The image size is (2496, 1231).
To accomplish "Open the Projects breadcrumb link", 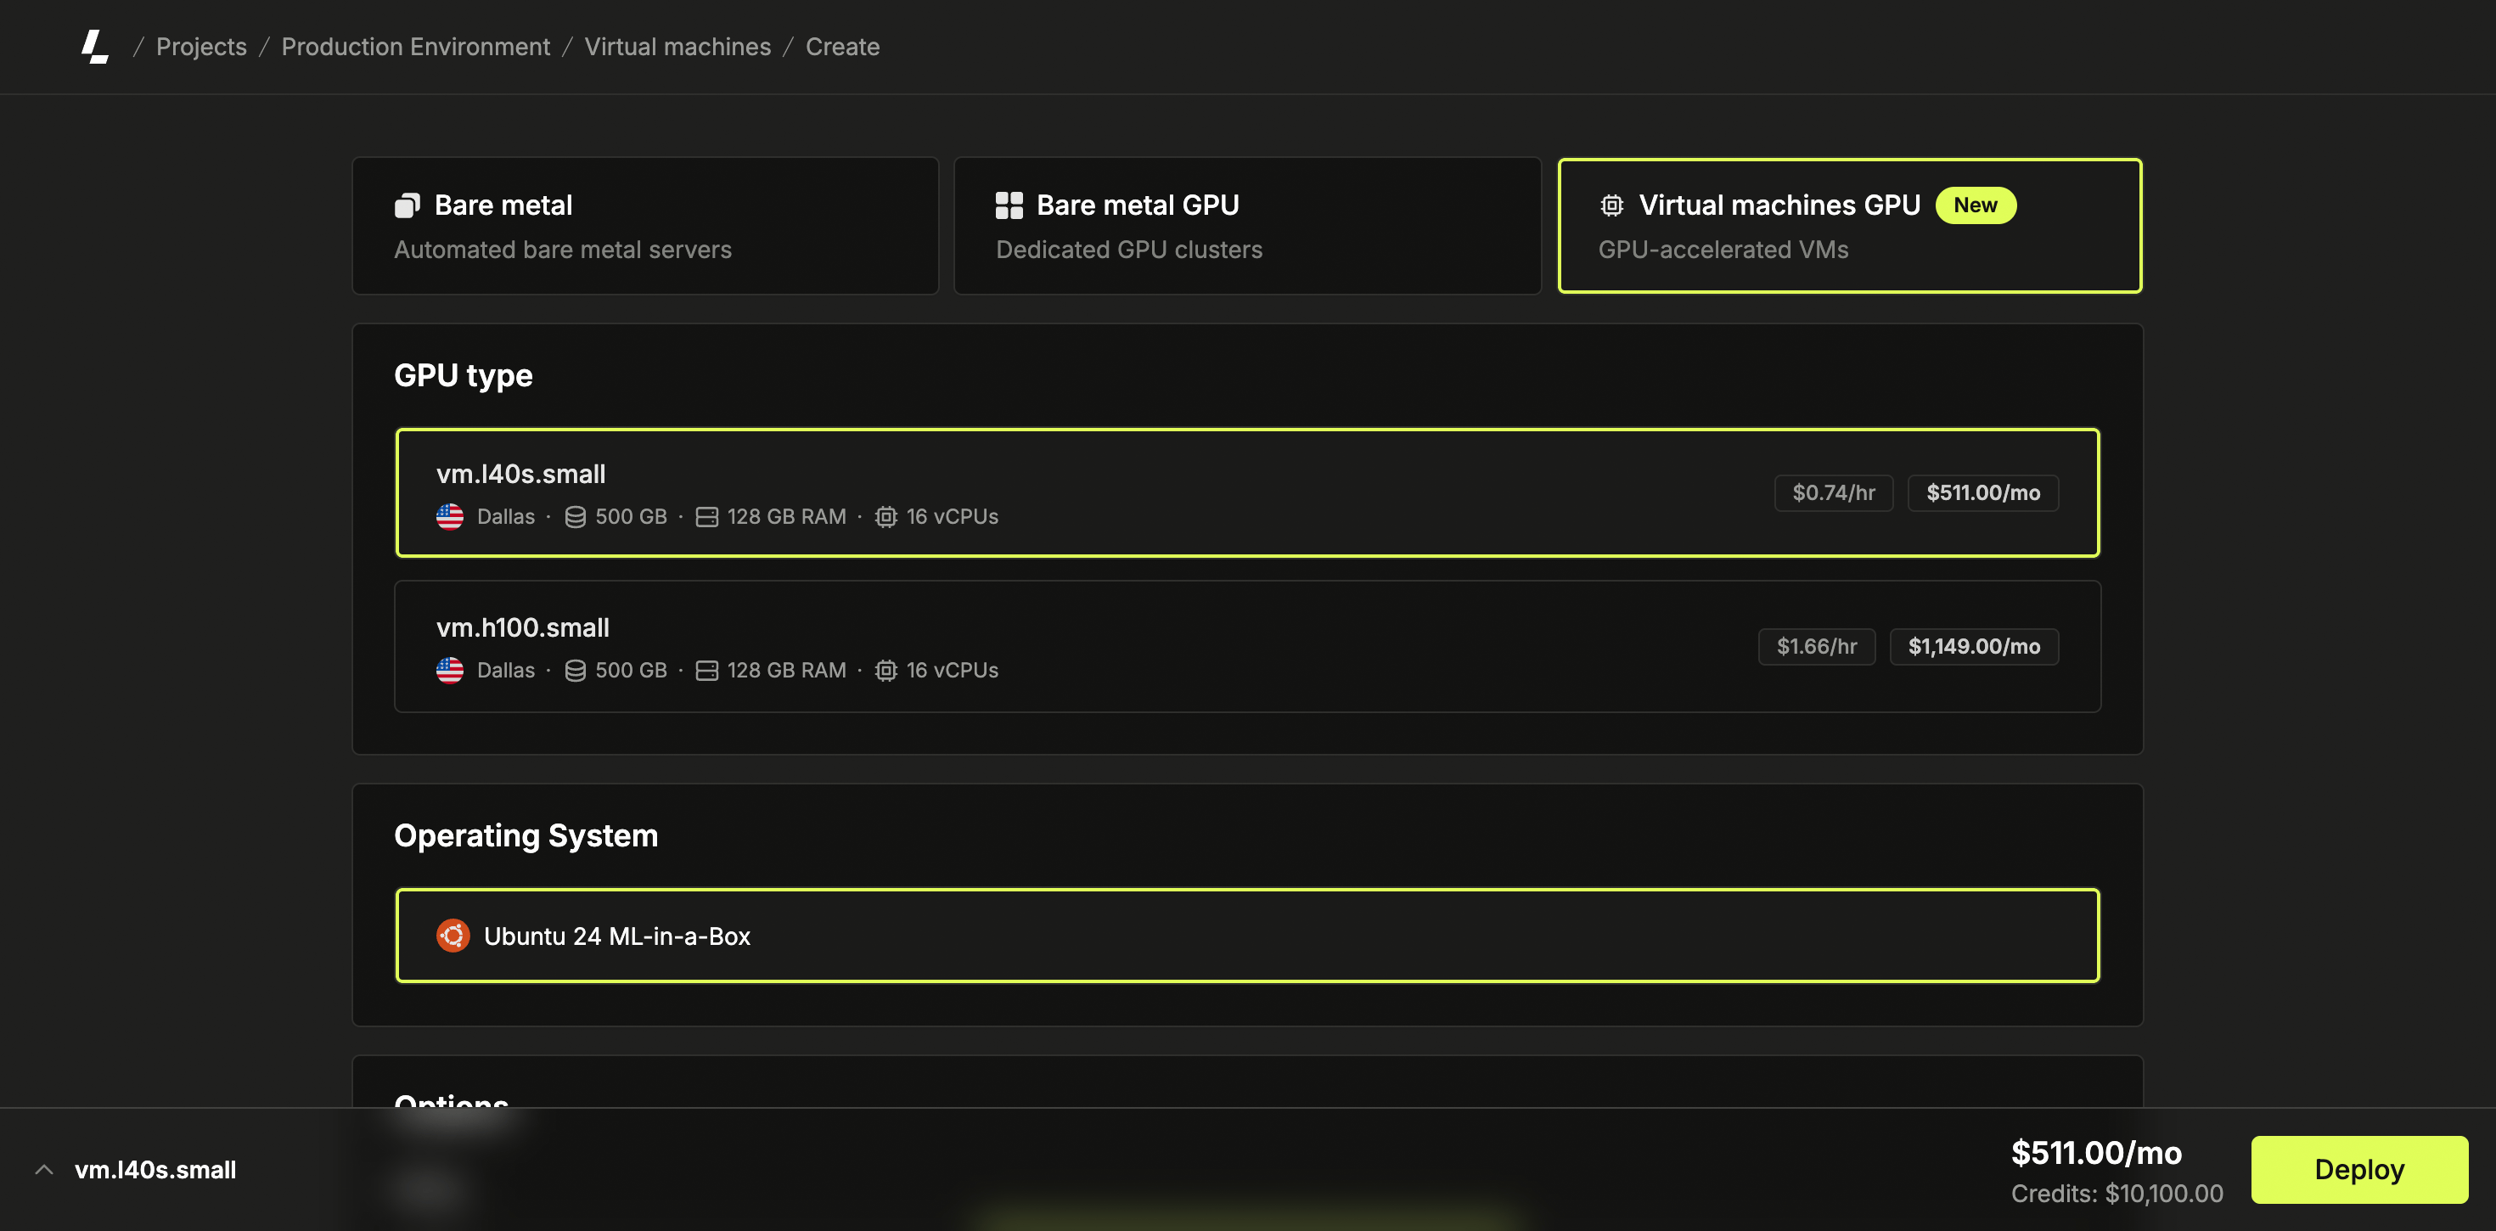I will (x=200, y=47).
